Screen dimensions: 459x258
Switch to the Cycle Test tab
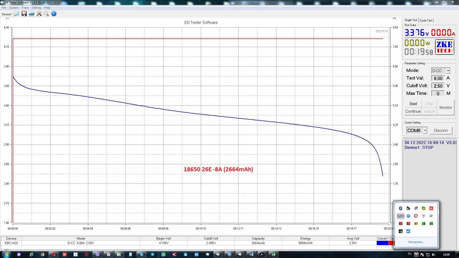pos(426,20)
